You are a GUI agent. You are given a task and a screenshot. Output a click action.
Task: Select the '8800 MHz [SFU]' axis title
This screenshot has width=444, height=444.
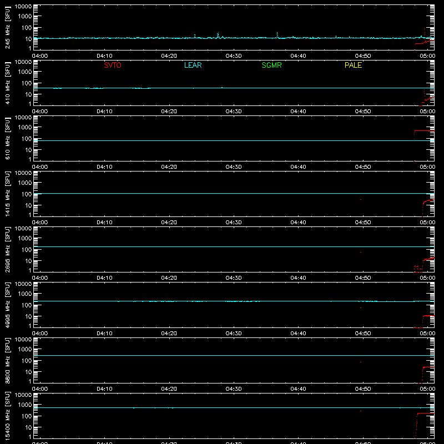7,361
